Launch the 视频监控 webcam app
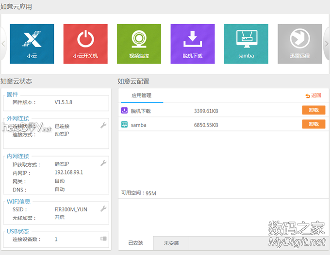This screenshot has height=255, width=330. point(139,44)
